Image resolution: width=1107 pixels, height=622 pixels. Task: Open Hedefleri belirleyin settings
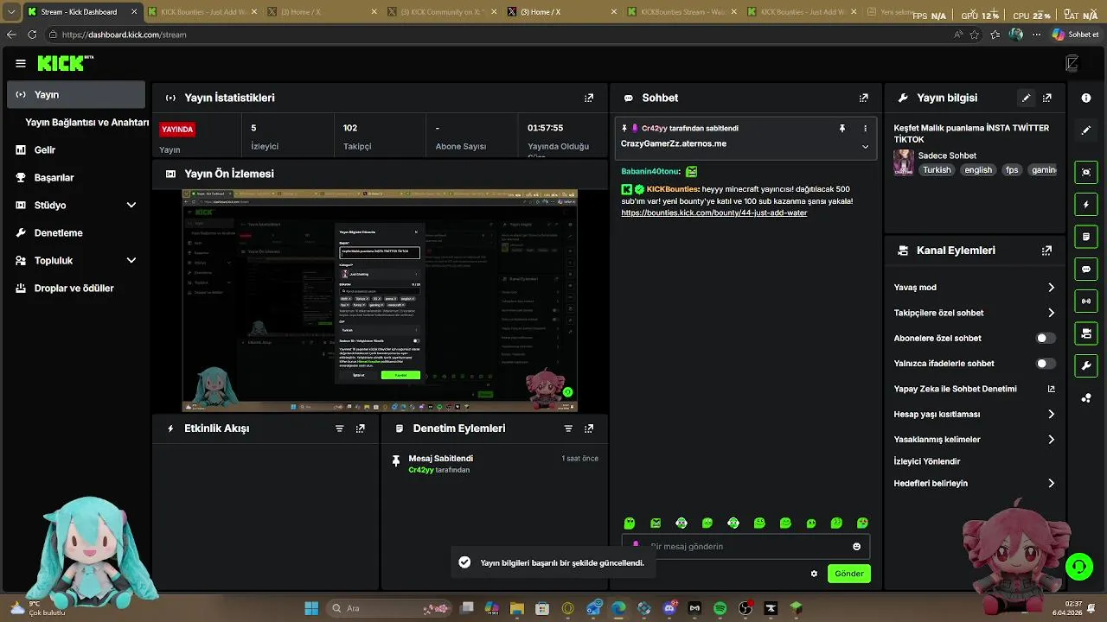point(975,484)
